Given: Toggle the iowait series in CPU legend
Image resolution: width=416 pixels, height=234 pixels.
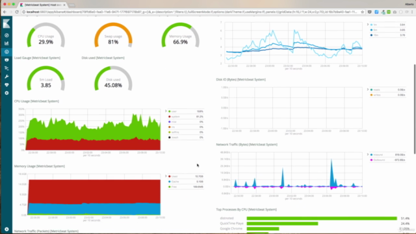Looking at the screenshot, I should coord(186,137).
